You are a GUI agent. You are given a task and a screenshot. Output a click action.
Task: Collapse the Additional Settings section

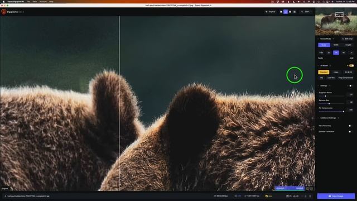pos(319,118)
